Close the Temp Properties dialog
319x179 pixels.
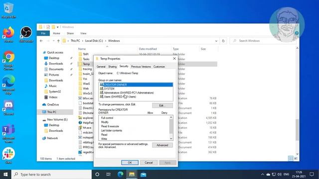click(x=174, y=59)
